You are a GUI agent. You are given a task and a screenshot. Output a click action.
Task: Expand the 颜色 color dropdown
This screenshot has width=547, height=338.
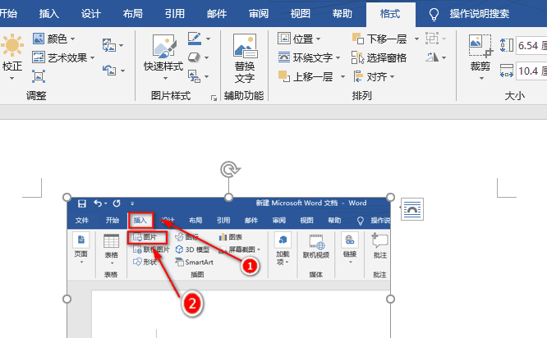click(x=73, y=39)
